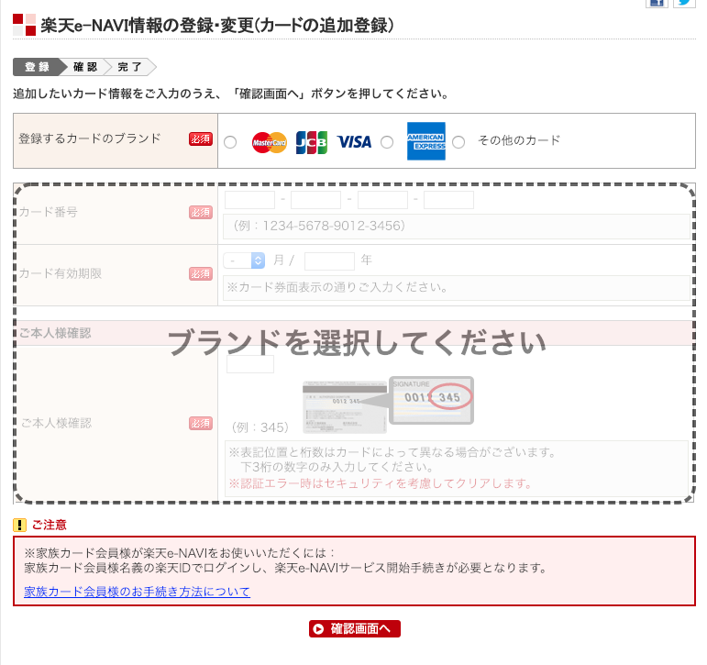Click the first card number field
Viewport: 707px width, 665px height.
point(249,200)
